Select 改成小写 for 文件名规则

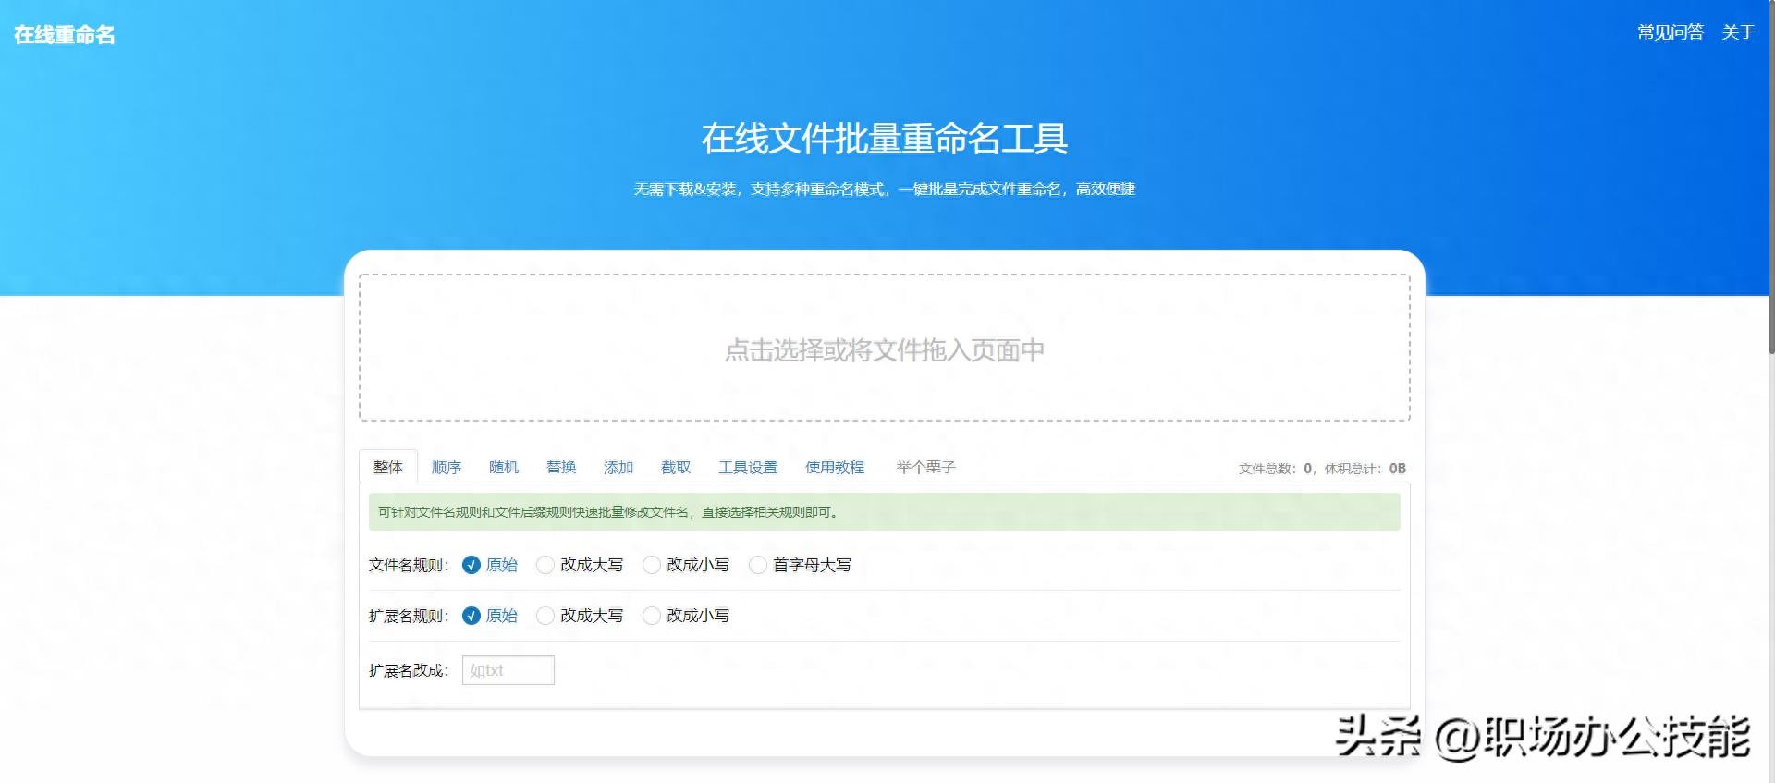652,565
